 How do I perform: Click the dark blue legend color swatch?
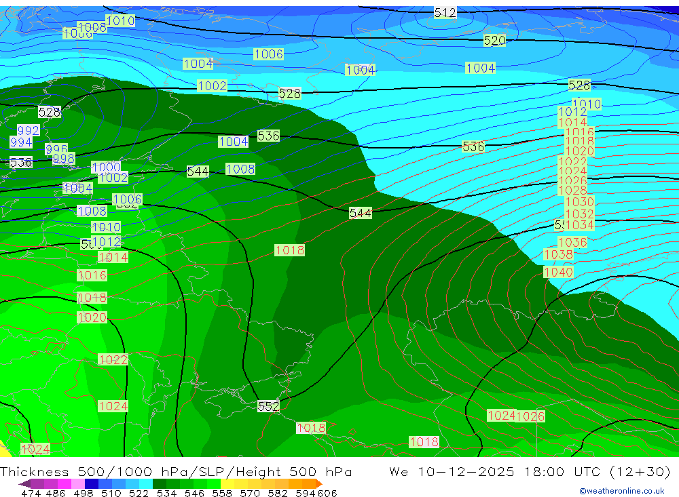[92, 483]
